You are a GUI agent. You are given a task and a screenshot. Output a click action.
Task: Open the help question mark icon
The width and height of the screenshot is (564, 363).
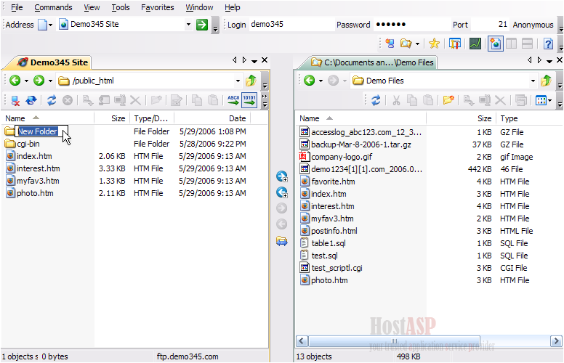point(548,44)
